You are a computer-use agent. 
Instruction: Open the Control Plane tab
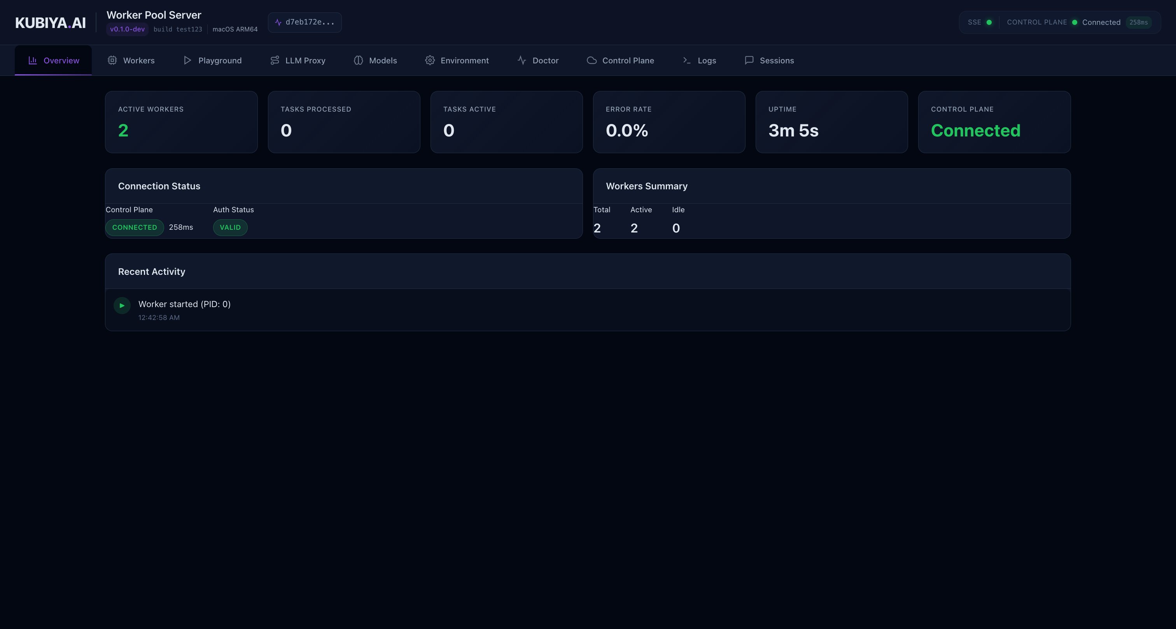pos(620,60)
